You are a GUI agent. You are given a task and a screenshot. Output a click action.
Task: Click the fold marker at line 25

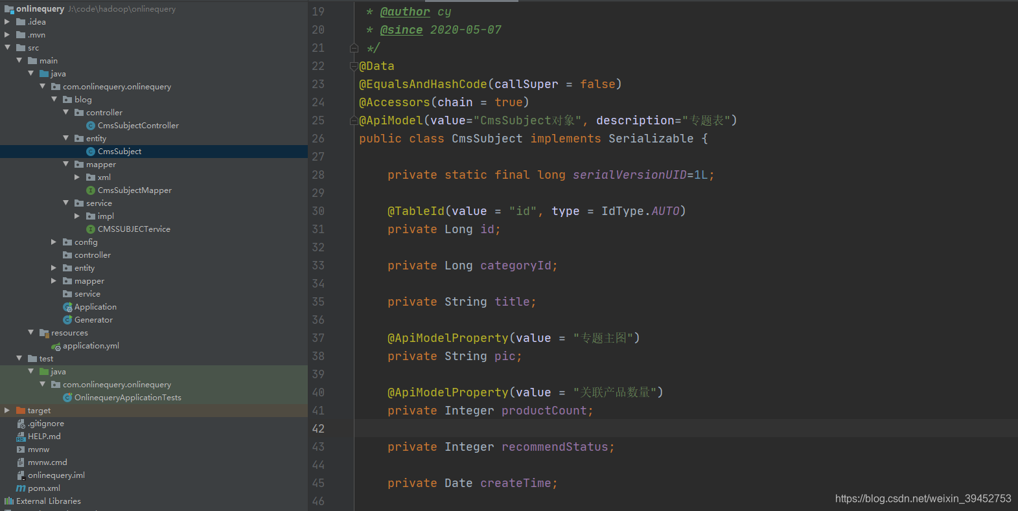coord(354,120)
